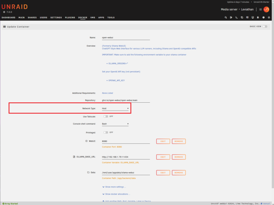The image size is (274, 205).
Task: Expand Show docker allocations
Action: [x=116, y=194]
